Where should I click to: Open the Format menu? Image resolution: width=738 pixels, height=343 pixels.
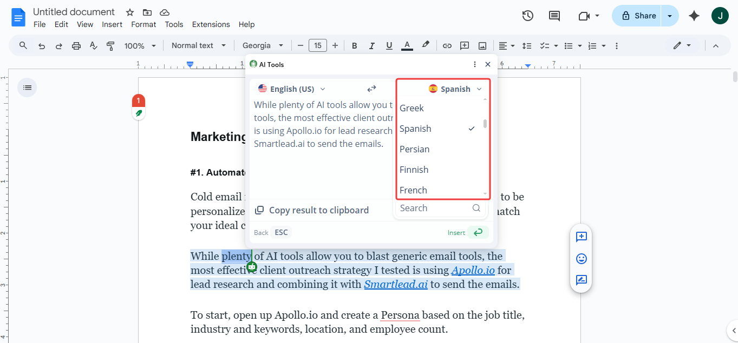pos(143,24)
